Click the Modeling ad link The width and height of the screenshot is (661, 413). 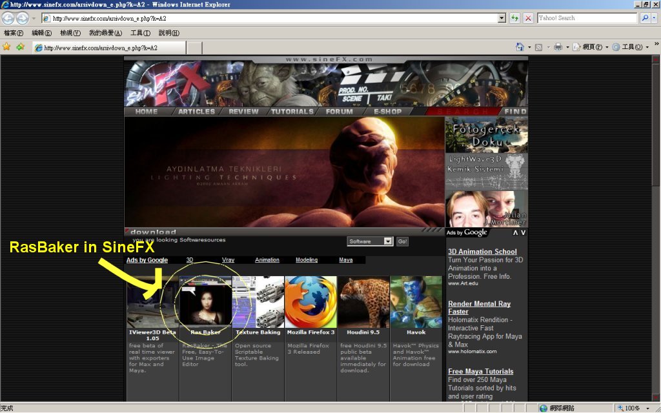[x=307, y=260]
